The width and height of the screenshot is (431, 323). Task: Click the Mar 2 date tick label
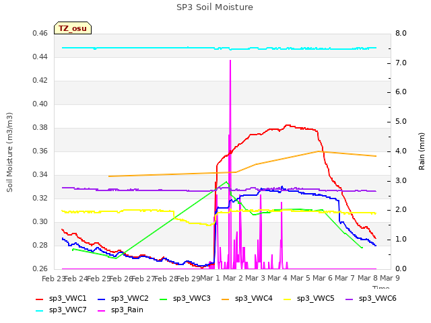232,279
